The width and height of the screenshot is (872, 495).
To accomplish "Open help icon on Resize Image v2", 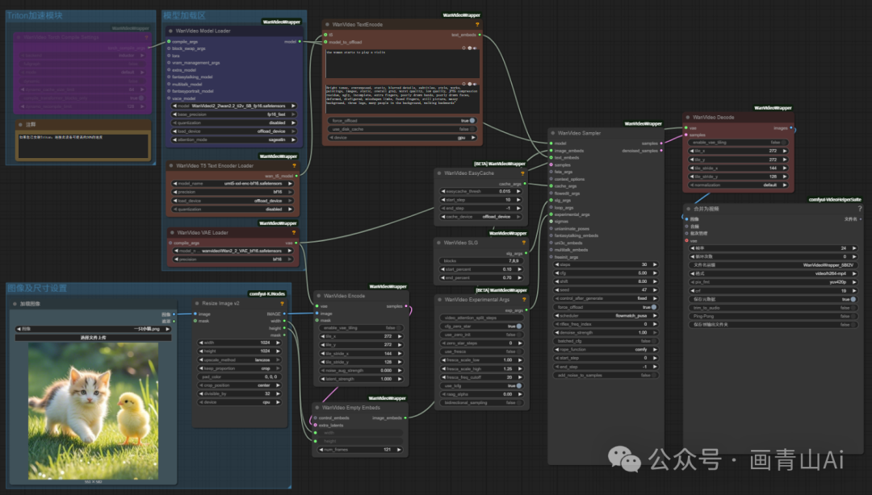I will pos(283,303).
